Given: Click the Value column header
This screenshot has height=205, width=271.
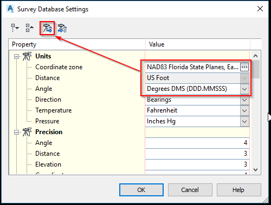Looking at the screenshot, I should (x=198, y=44).
